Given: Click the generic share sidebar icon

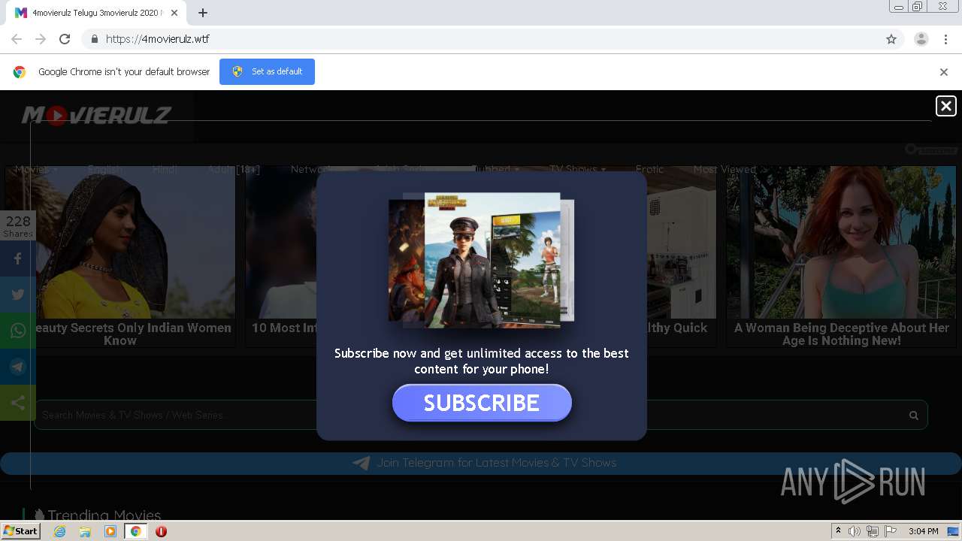Looking at the screenshot, I should [18, 403].
